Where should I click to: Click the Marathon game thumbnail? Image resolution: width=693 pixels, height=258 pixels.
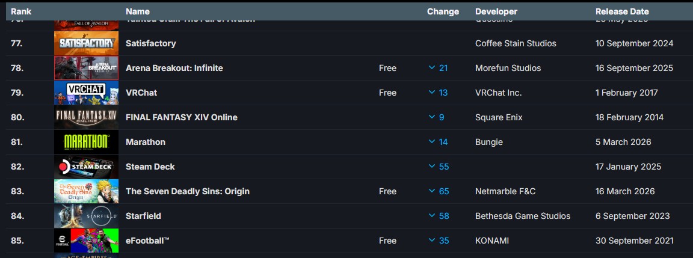86,143
